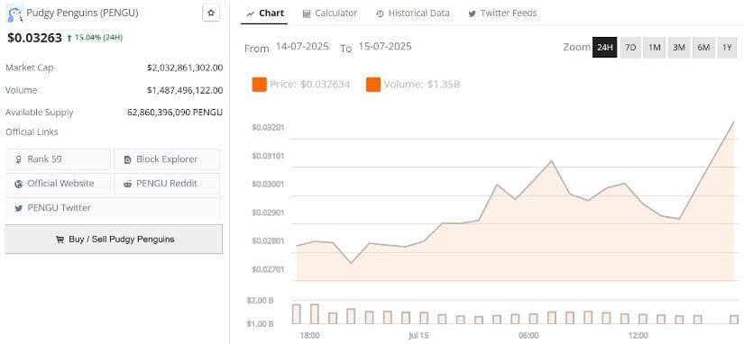Image resolution: width=744 pixels, height=344 pixels.
Task: Switch chart zoom to 3M
Action: pyautogui.click(x=678, y=48)
